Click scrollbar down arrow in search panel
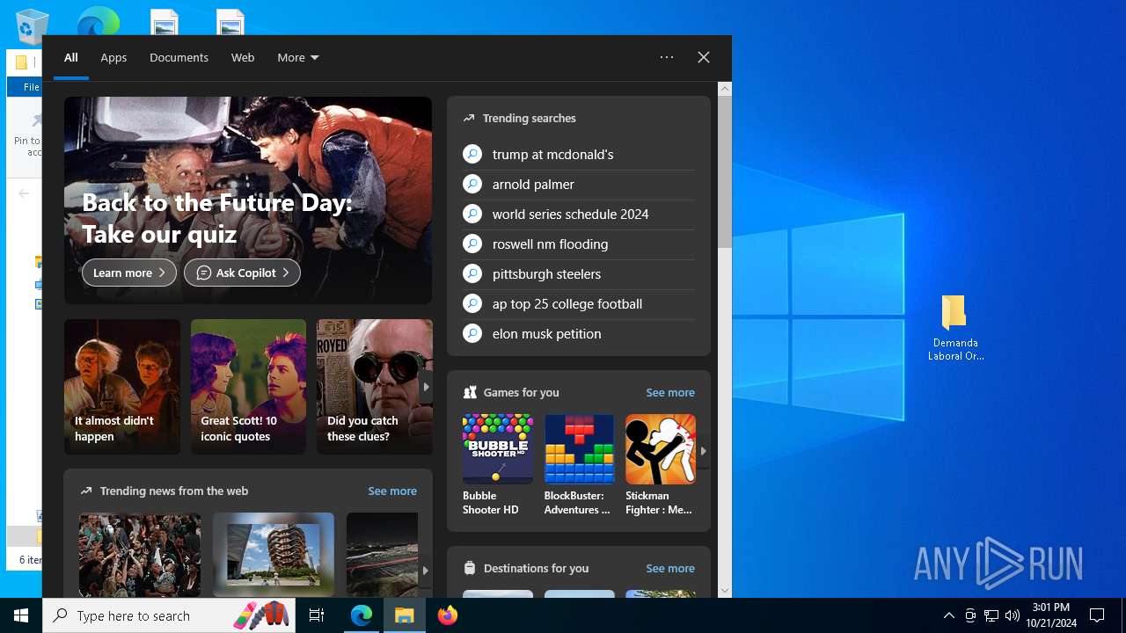The height and width of the screenshot is (633, 1126). click(x=725, y=591)
